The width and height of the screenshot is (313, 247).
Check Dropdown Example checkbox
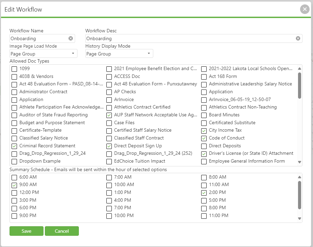coord(14,162)
